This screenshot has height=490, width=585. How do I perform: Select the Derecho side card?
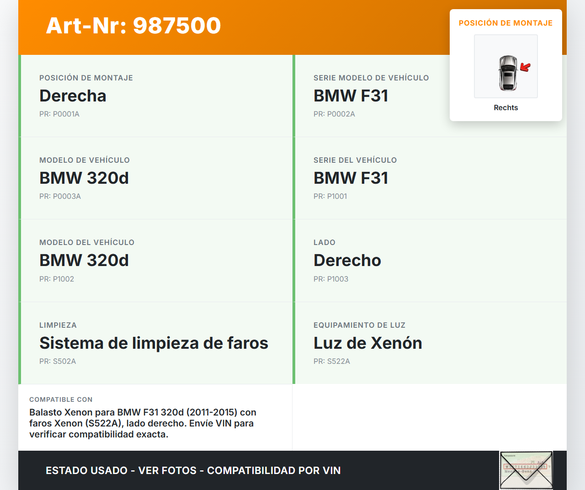430,261
